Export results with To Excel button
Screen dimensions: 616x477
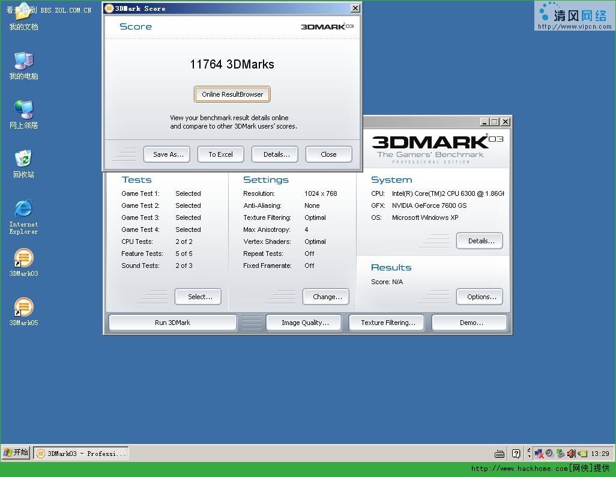click(221, 154)
